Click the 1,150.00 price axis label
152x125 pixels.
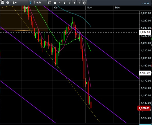[146, 96]
